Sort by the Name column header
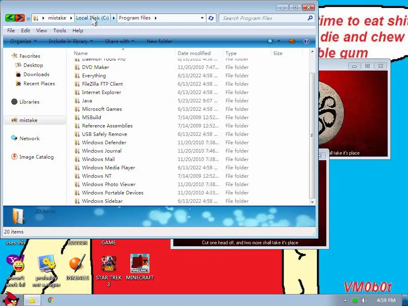 click(x=123, y=53)
